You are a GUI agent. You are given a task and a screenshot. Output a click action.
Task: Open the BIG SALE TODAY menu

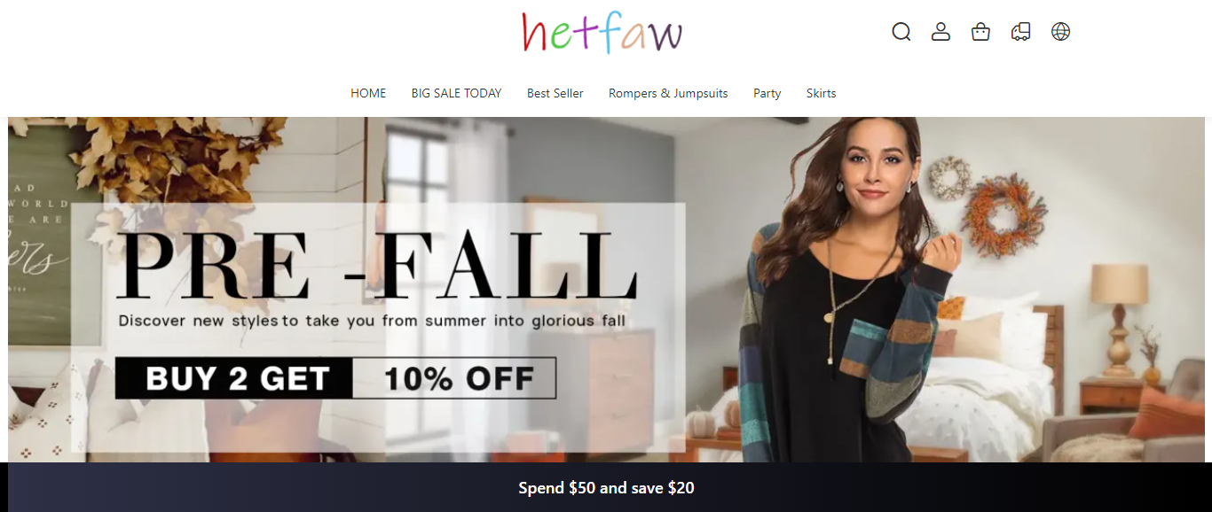click(x=456, y=93)
